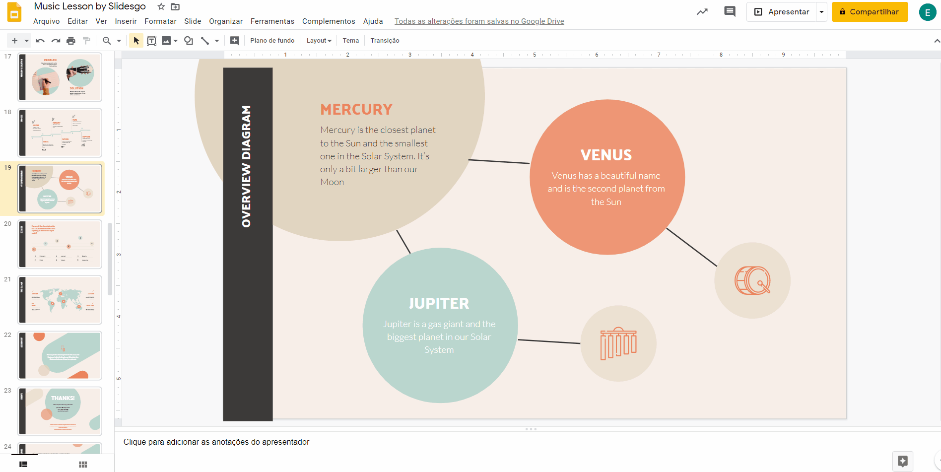
Task: Open the move to folder icon
Action: coord(175,6)
